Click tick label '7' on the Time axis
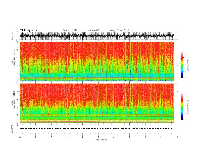Screen dimensions: 199x154 click(x=130, y=137)
